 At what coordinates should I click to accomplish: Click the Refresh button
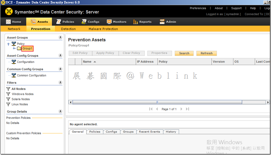click(x=207, y=53)
